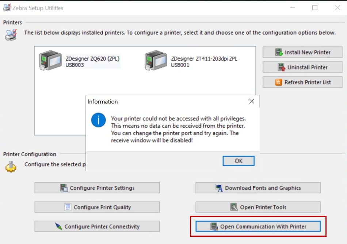Select the ZDesigner ZT411-203dpi printer icon
The image size is (347, 244).
coord(156,61)
